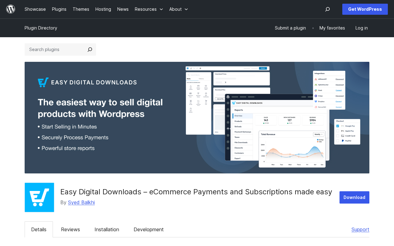The height and width of the screenshot is (246, 394).
Task: Switch to the Installation tab
Action: click(107, 229)
